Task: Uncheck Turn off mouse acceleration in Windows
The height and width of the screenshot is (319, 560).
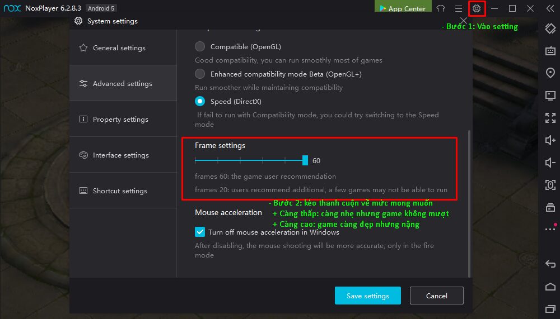Action: point(200,232)
